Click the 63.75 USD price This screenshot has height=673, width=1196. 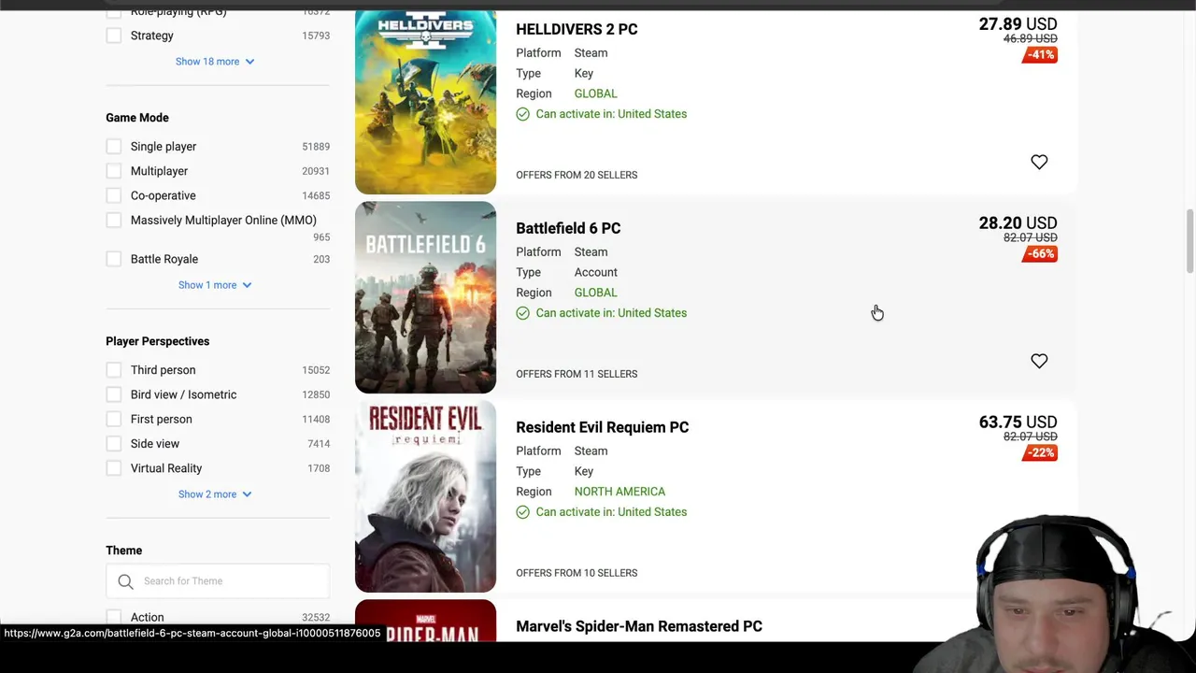[x=1018, y=422]
